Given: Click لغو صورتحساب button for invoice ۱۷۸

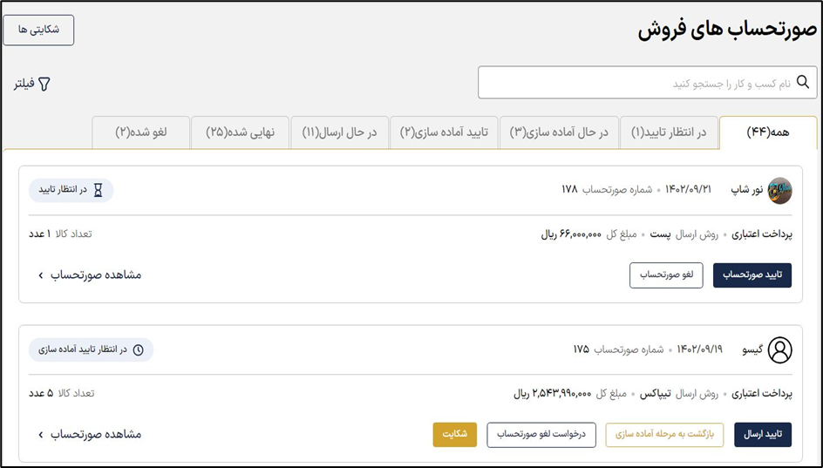Looking at the screenshot, I should pos(666,275).
